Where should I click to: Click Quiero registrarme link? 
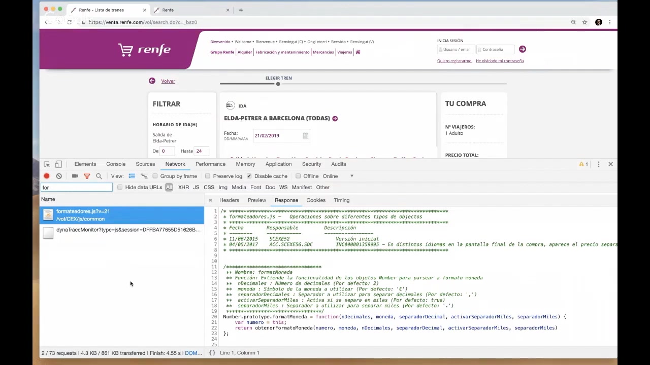[x=454, y=61]
